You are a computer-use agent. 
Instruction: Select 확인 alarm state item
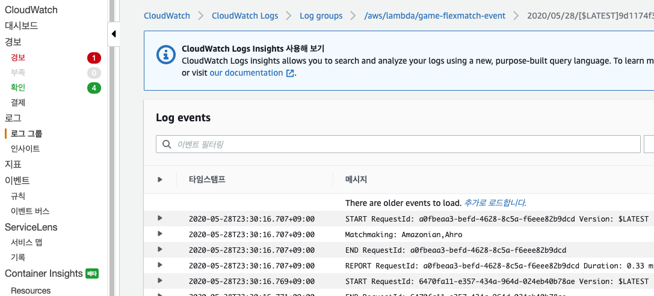click(x=18, y=88)
